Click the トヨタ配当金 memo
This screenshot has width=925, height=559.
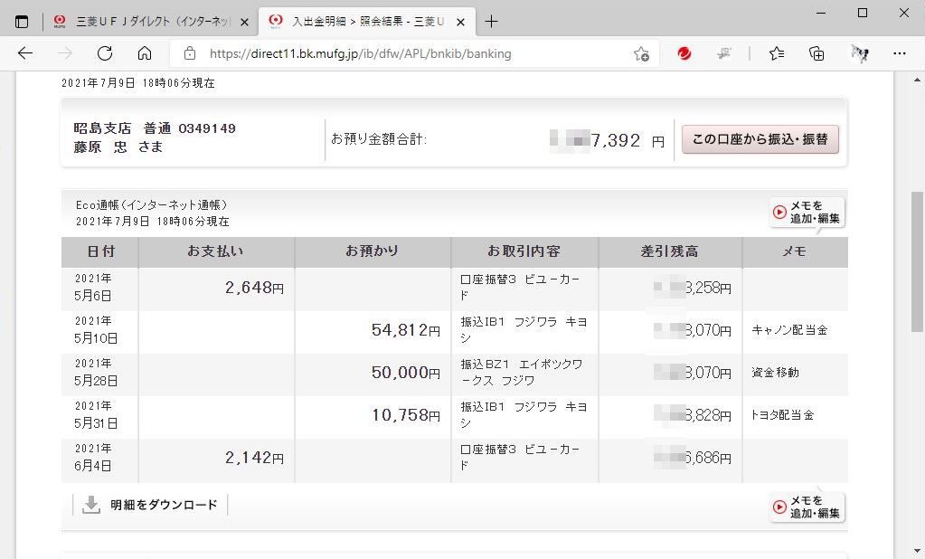click(x=782, y=415)
